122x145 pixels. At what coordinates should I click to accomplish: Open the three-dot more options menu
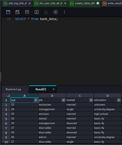(x=64, y=12)
